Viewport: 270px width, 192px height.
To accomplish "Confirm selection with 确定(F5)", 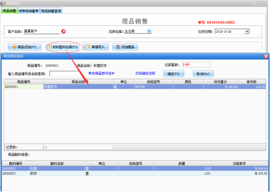I will point(174,74).
